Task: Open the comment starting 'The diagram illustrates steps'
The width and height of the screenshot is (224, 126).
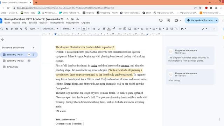Action: [190, 56]
